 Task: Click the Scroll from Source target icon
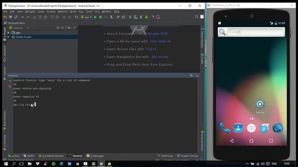pyautogui.click(x=58, y=28)
